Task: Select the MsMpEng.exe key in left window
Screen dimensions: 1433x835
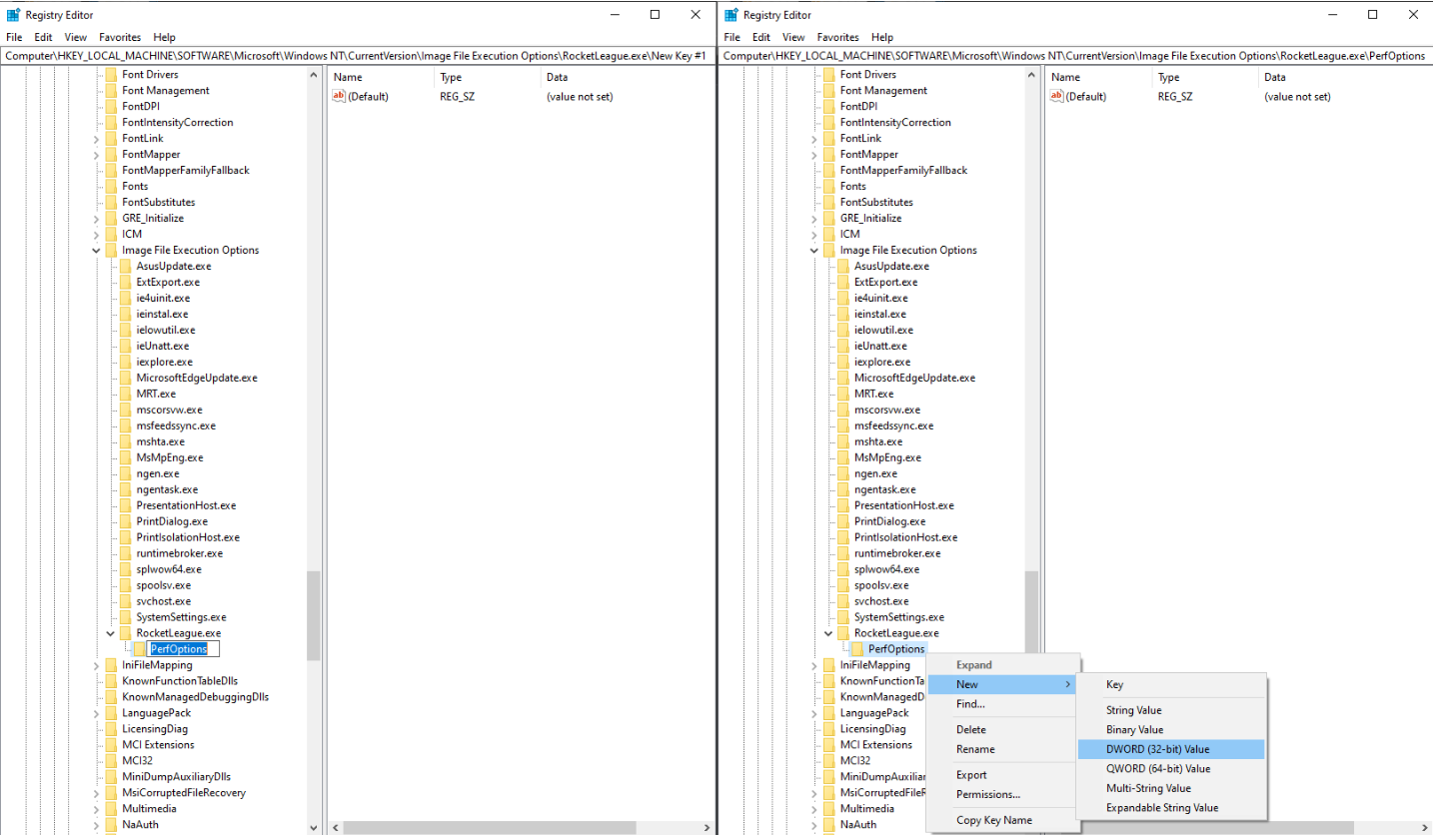Action: tap(169, 458)
